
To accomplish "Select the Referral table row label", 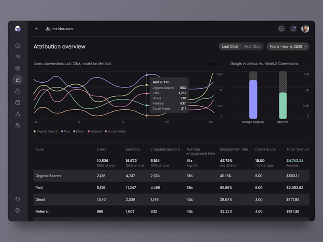I will pos(42,211).
